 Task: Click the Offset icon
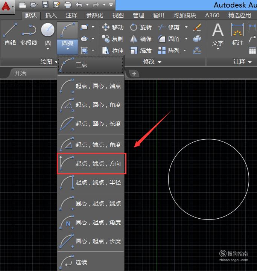pos(197,51)
